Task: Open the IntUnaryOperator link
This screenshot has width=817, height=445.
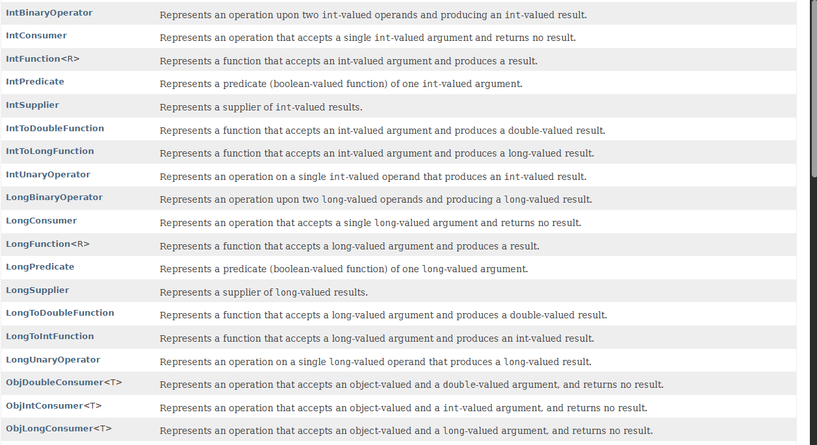Action: 48,175
